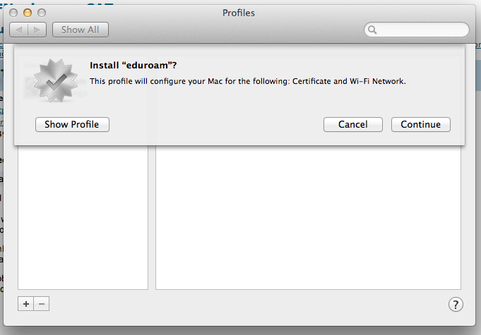Zoom the Profiles window with green button
The height and width of the screenshot is (335, 481).
[41, 13]
